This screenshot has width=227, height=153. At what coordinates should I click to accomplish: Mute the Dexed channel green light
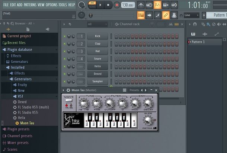65,74
